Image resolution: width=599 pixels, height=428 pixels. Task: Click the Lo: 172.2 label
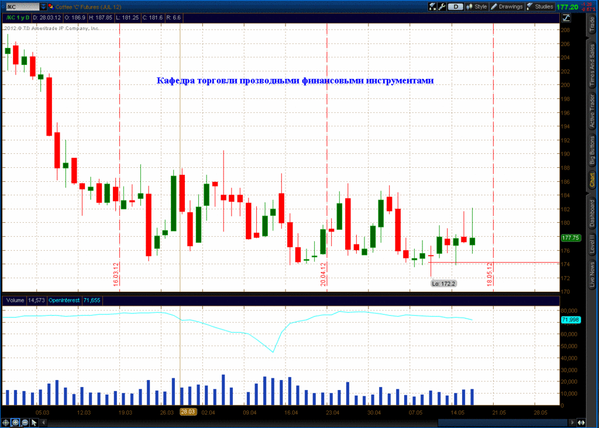[x=443, y=284]
